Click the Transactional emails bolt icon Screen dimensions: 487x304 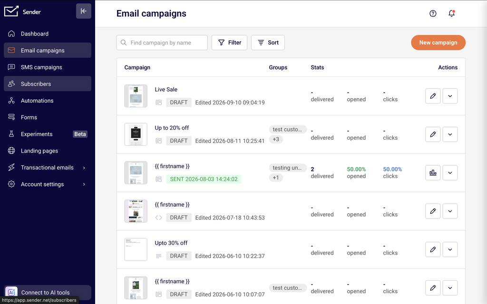tap(11, 168)
